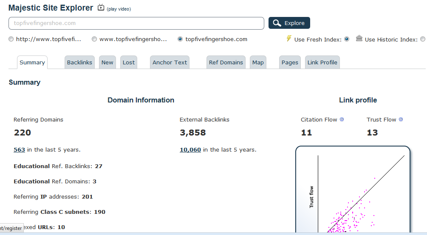This screenshot has width=427, height=235.
Task: Click the Majestic Site Explorer heading
Action: [x=51, y=8]
